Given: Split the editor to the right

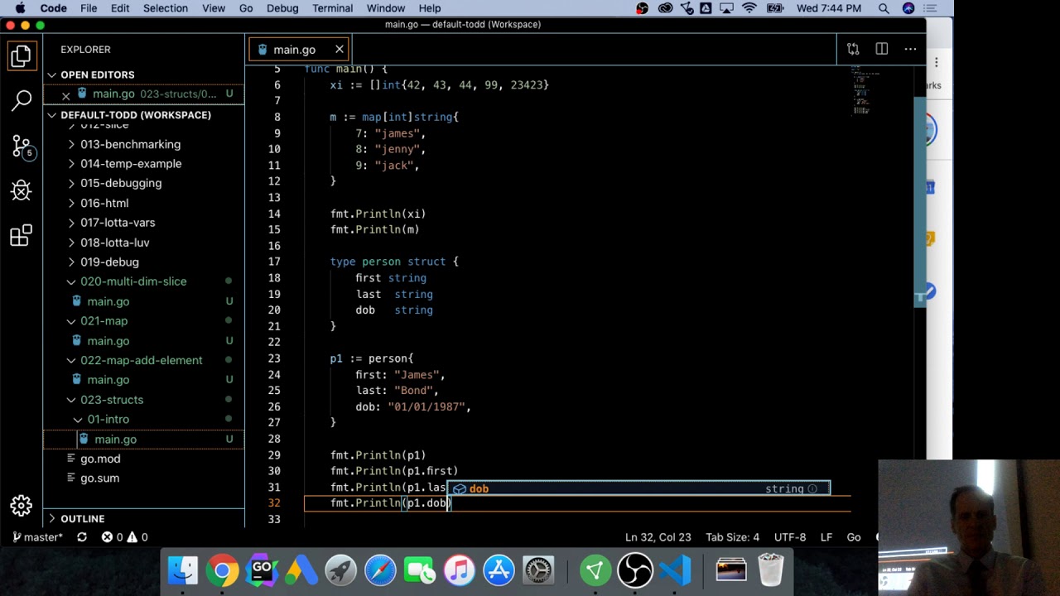Looking at the screenshot, I should (882, 50).
